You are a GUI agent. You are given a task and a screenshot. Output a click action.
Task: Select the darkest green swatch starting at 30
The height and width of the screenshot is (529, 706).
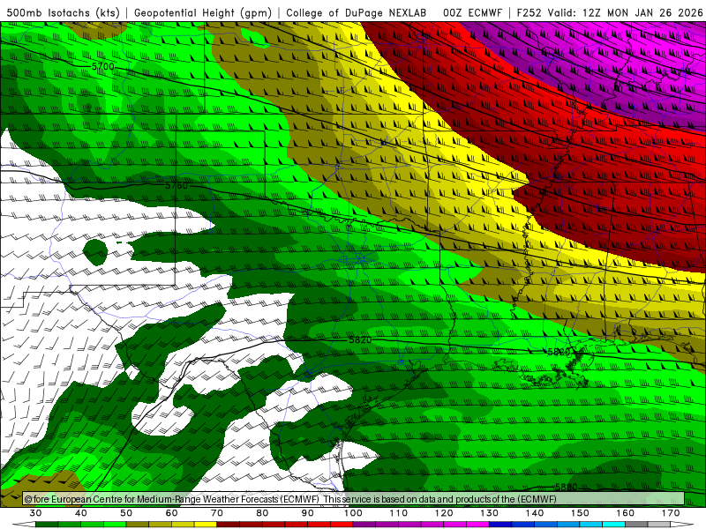(47, 524)
